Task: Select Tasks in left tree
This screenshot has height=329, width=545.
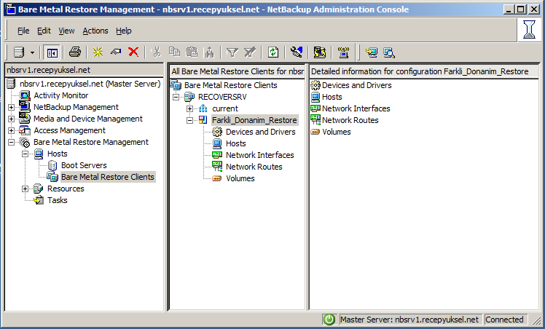Action: point(58,200)
